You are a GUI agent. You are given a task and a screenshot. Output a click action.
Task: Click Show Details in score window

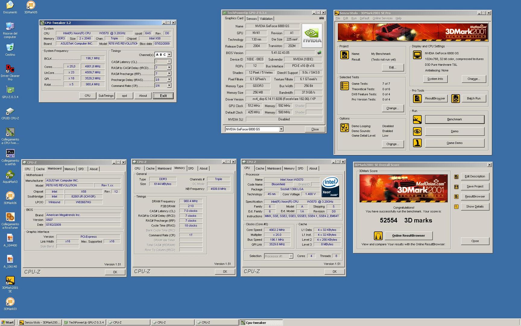475,207
